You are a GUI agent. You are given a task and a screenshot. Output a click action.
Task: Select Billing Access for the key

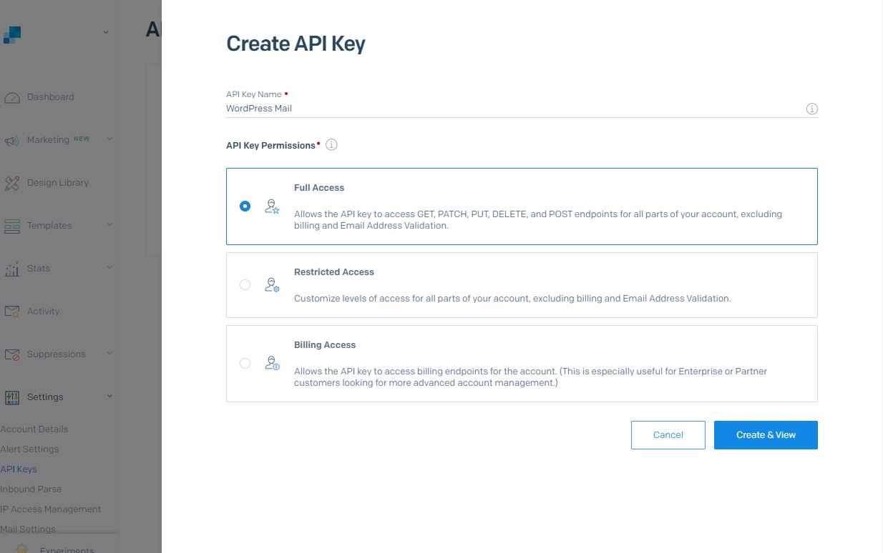point(245,363)
